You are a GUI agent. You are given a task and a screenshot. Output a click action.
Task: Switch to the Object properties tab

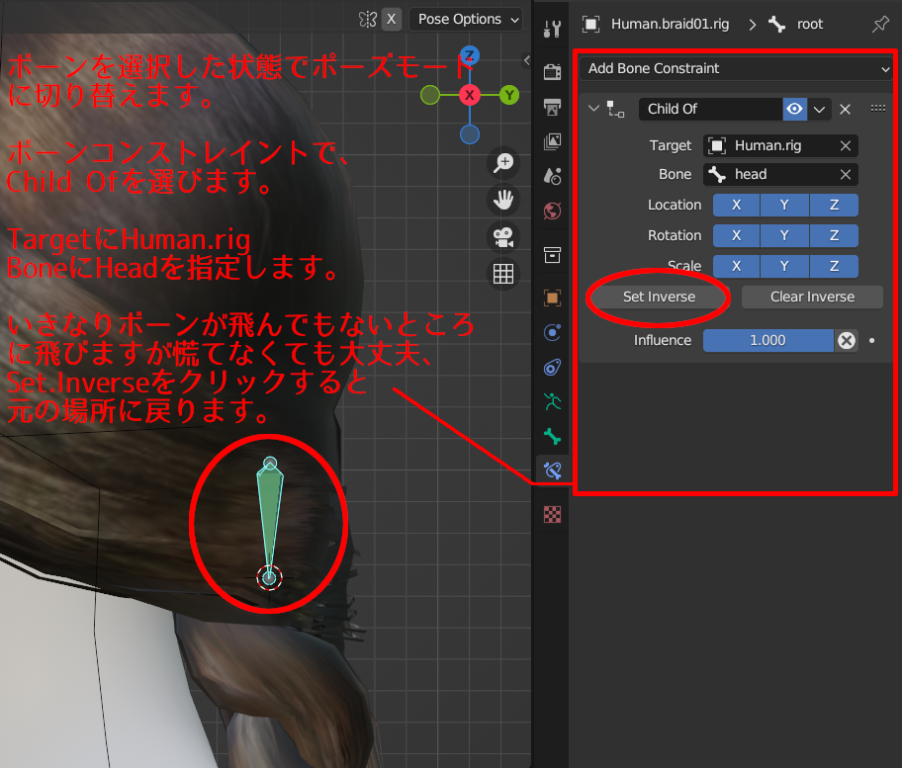(x=552, y=299)
